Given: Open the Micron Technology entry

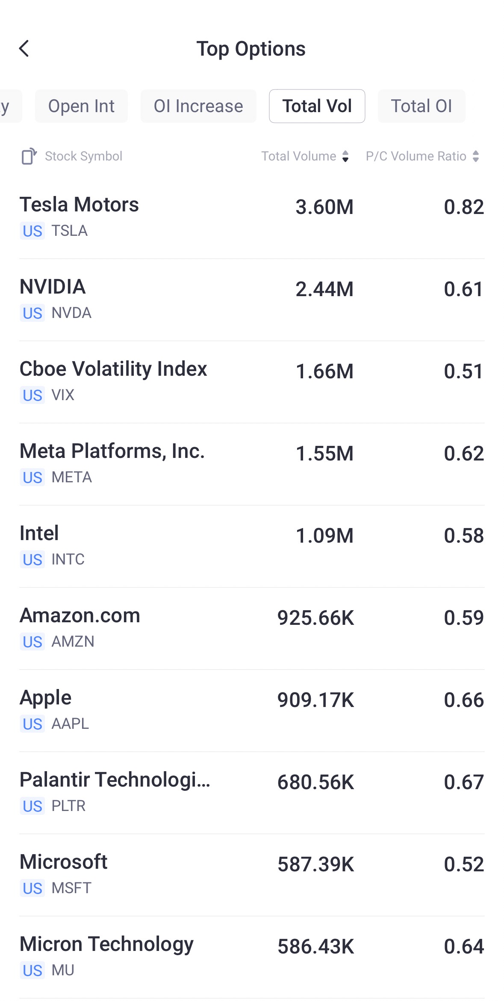Looking at the screenshot, I should click(252, 956).
